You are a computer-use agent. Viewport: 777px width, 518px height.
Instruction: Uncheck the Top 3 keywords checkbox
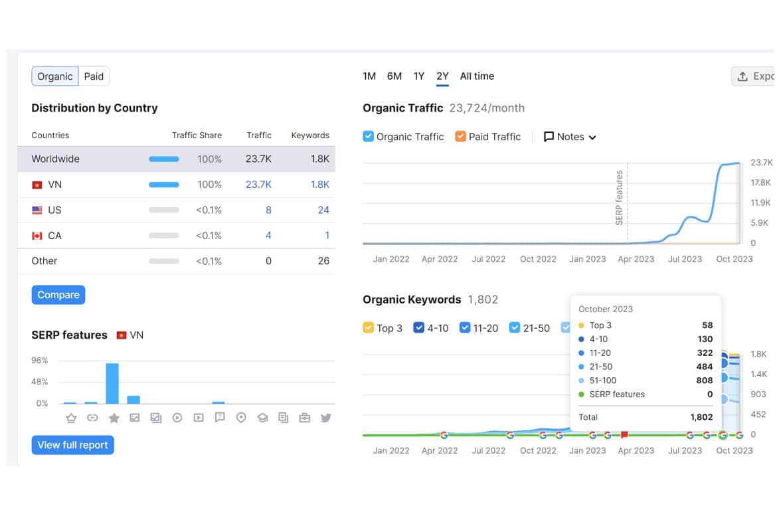click(368, 327)
